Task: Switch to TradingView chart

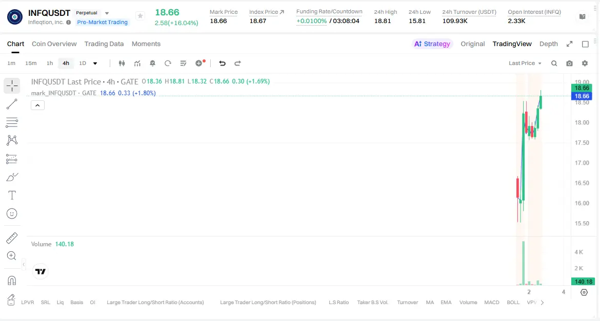Action: (x=512, y=44)
